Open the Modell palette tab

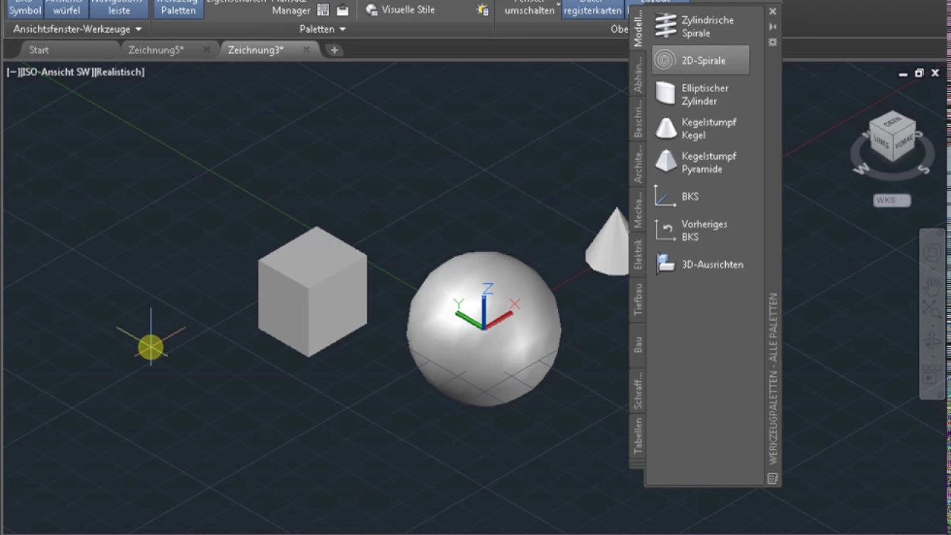637,28
